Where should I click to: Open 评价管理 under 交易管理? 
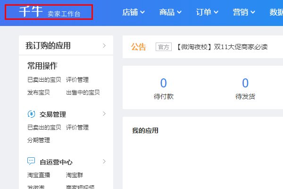(77, 127)
